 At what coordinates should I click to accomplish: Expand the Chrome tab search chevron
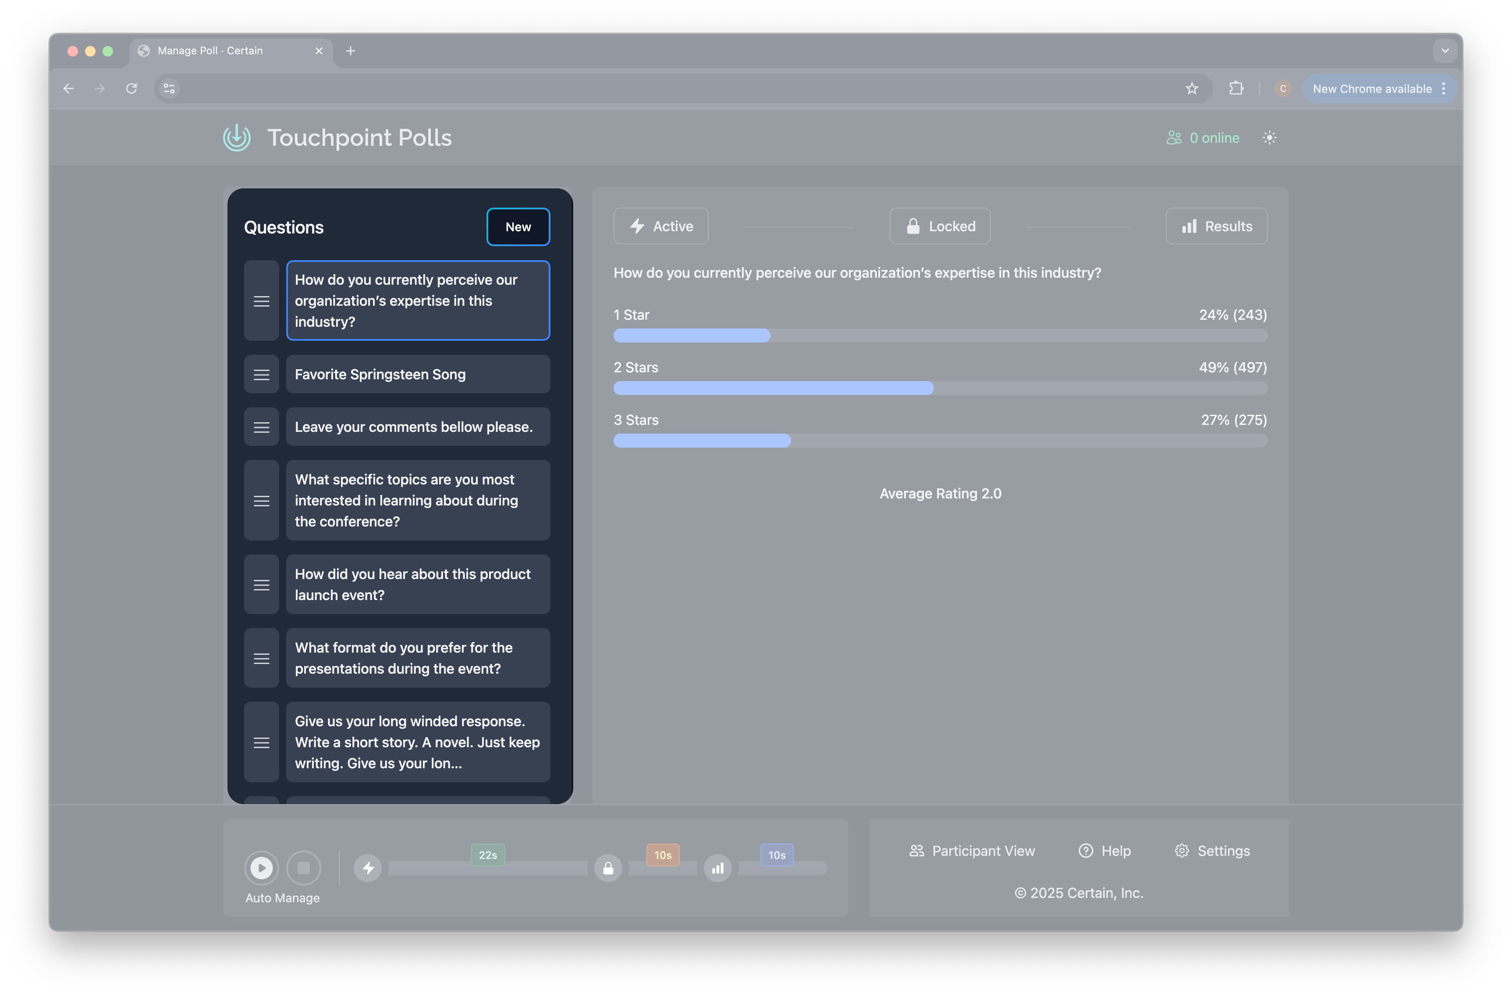tap(1445, 51)
